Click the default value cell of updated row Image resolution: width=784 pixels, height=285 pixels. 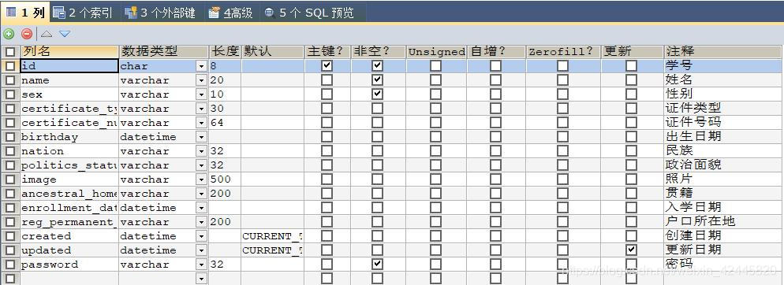(x=273, y=250)
